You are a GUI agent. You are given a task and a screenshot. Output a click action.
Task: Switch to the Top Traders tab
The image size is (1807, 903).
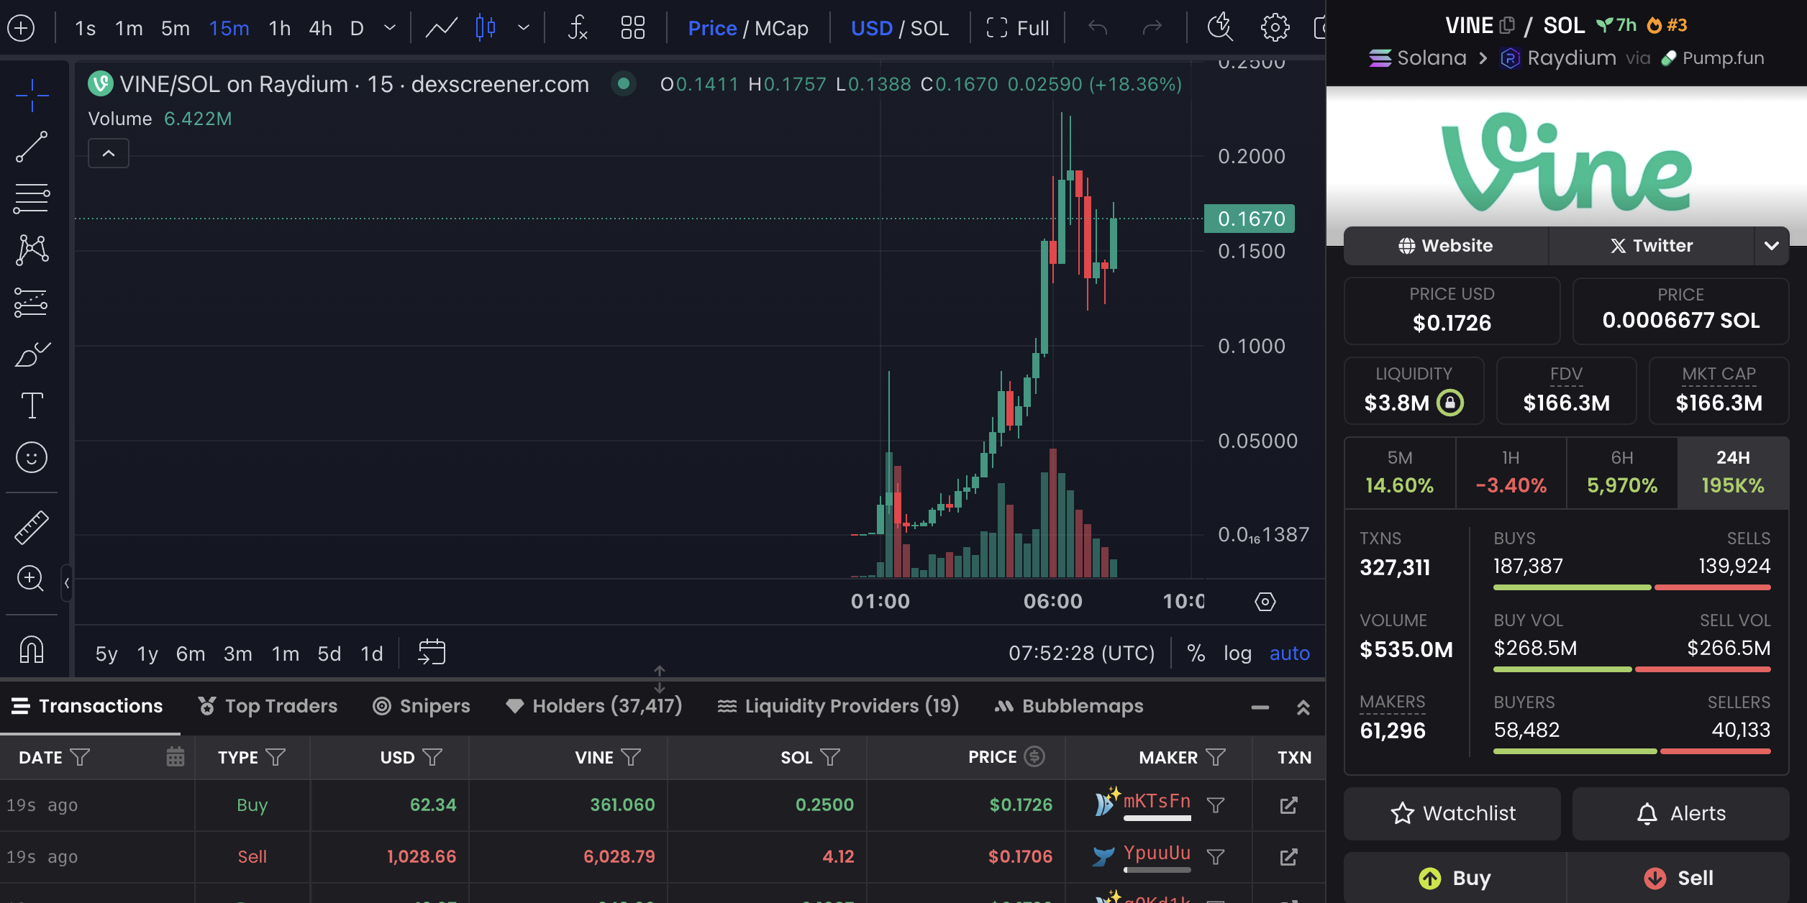pyautogui.click(x=268, y=706)
